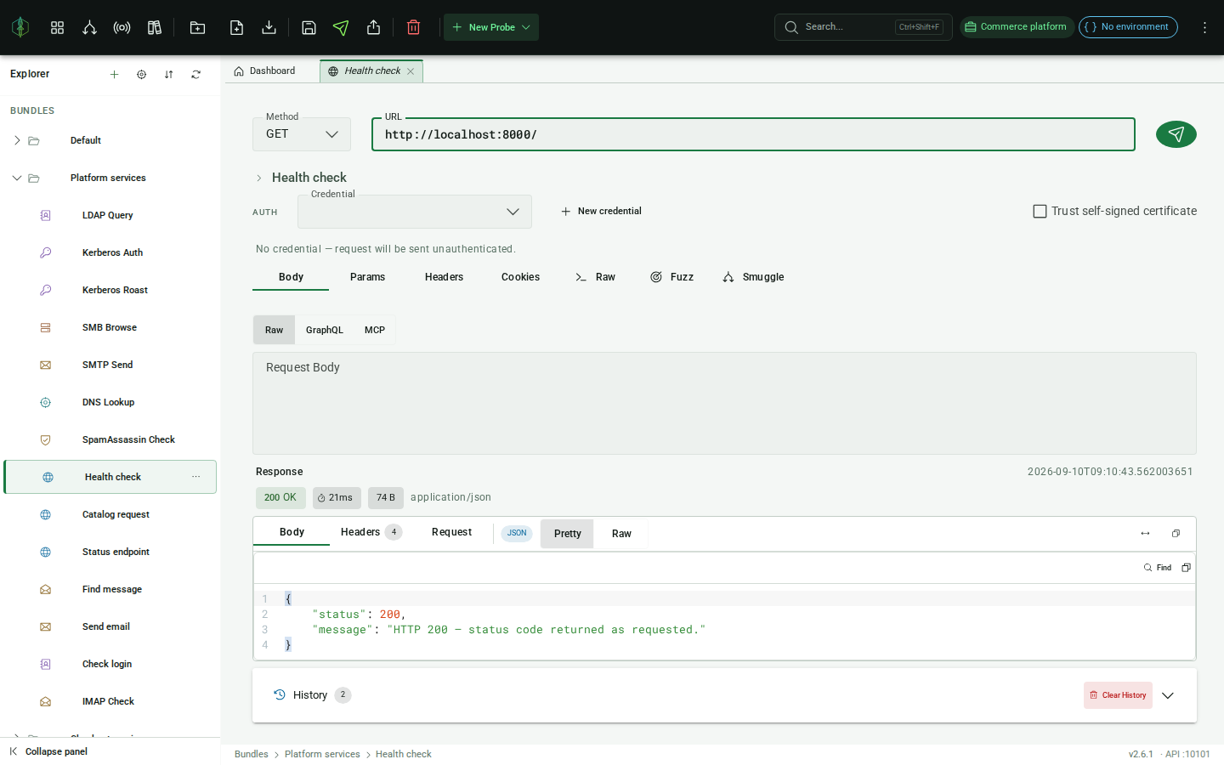Select Kerberos Roast probe
Screen dimensions: 1224x765
coord(110,290)
